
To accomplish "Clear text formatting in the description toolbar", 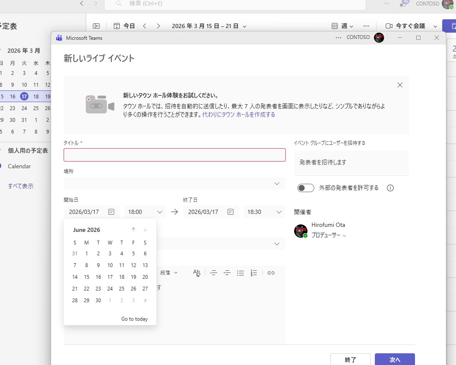I will point(197,273).
